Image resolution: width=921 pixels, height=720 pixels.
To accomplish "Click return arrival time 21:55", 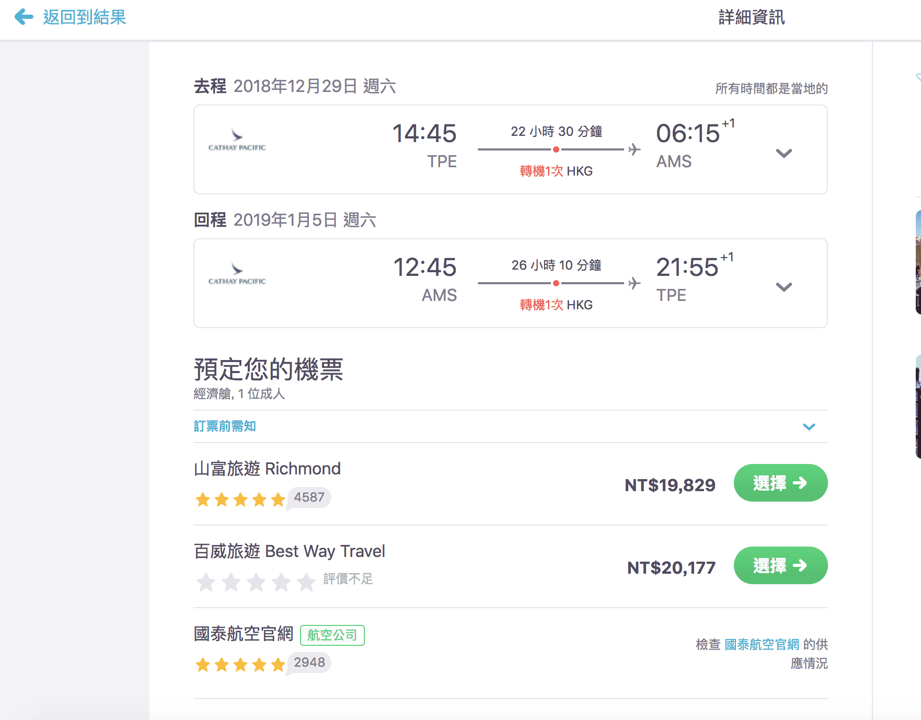I will click(x=687, y=267).
